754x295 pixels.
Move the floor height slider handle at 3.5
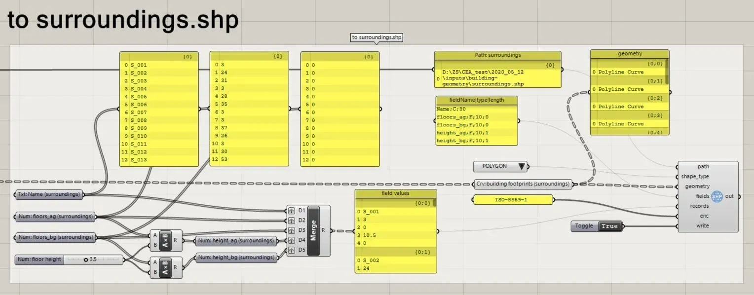[86, 259]
